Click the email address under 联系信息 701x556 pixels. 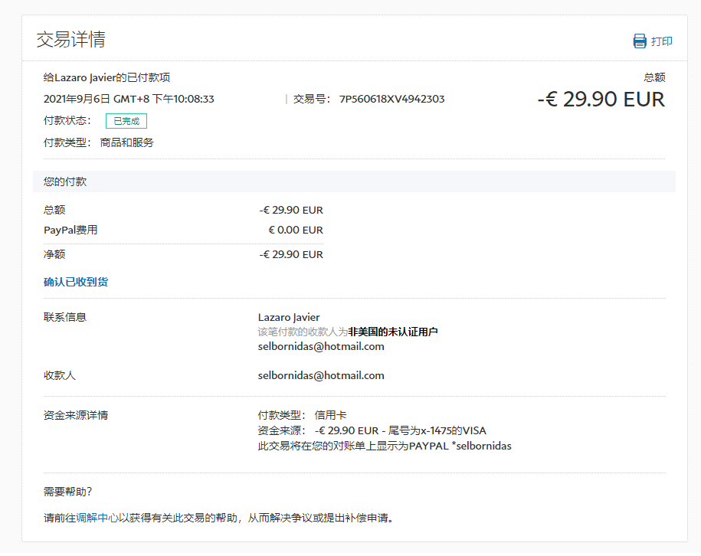(x=321, y=346)
